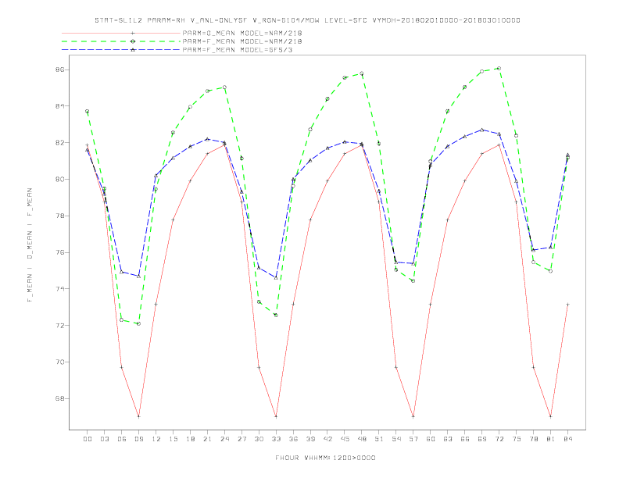Click y-axis tick label 76
The height and width of the screenshot is (478, 619).
point(60,252)
